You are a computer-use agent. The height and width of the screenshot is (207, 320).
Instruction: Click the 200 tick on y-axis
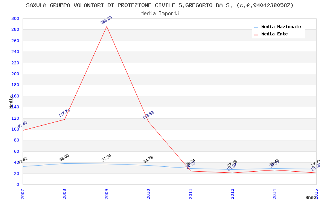(15, 74)
